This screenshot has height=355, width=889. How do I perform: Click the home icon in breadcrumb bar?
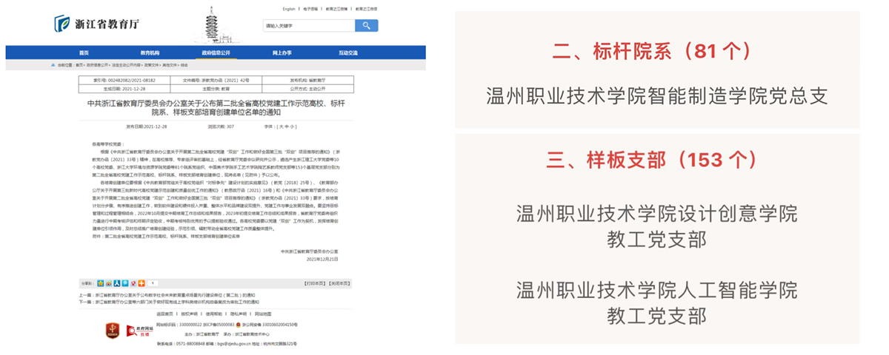coord(53,65)
